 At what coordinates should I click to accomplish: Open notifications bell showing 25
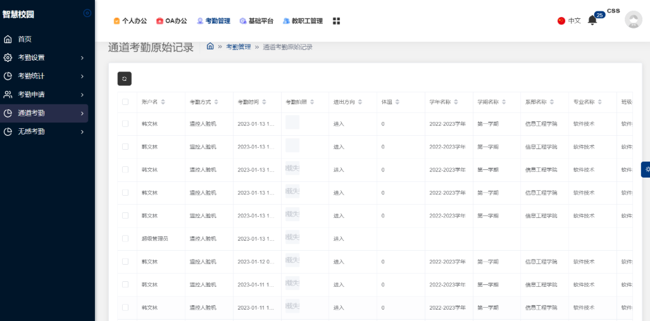(592, 20)
